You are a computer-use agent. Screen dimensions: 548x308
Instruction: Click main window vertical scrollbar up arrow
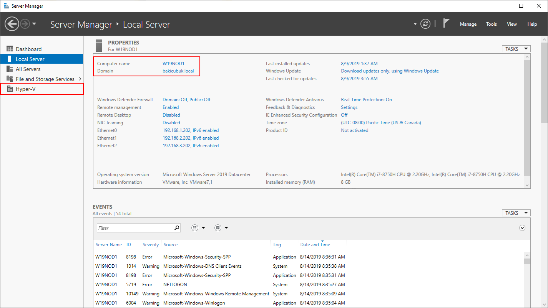544,40
